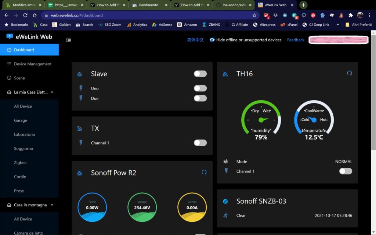This screenshot has height=235, width=376.
Task: Show more bookmarks with the double chevron
Action: tap(338, 25)
